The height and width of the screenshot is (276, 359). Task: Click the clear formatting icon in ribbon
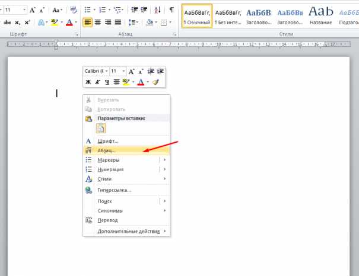73,10
